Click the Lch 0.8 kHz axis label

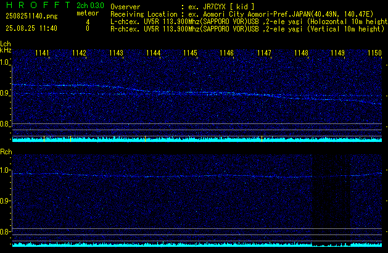pos(4,124)
